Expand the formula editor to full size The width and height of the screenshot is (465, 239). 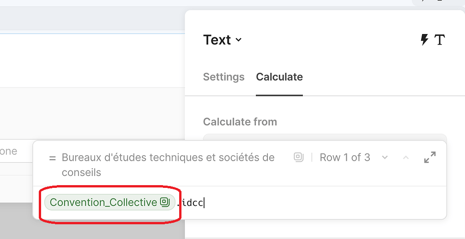429,157
